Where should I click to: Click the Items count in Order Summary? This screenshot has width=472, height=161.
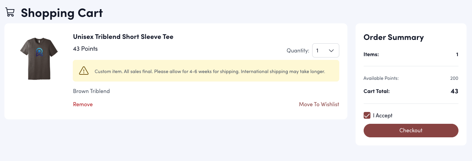[x=457, y=54]
